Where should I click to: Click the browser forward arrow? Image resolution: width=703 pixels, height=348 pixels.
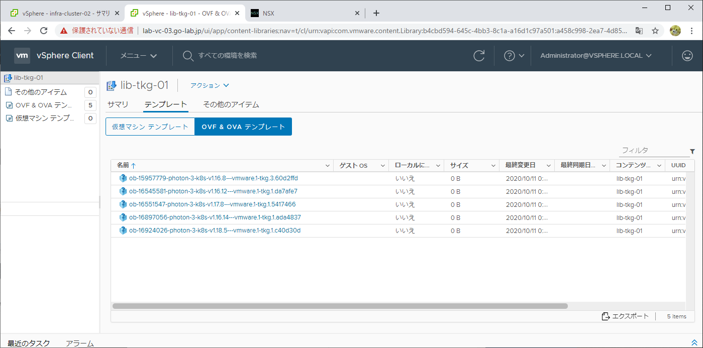[28, 31]
